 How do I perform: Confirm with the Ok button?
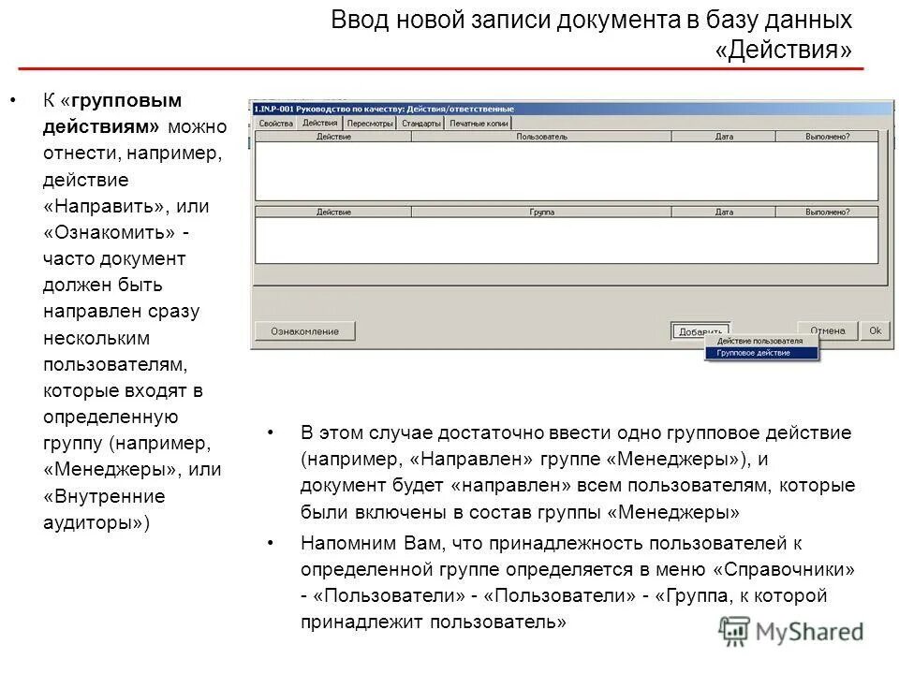click(x=875, y=330)
